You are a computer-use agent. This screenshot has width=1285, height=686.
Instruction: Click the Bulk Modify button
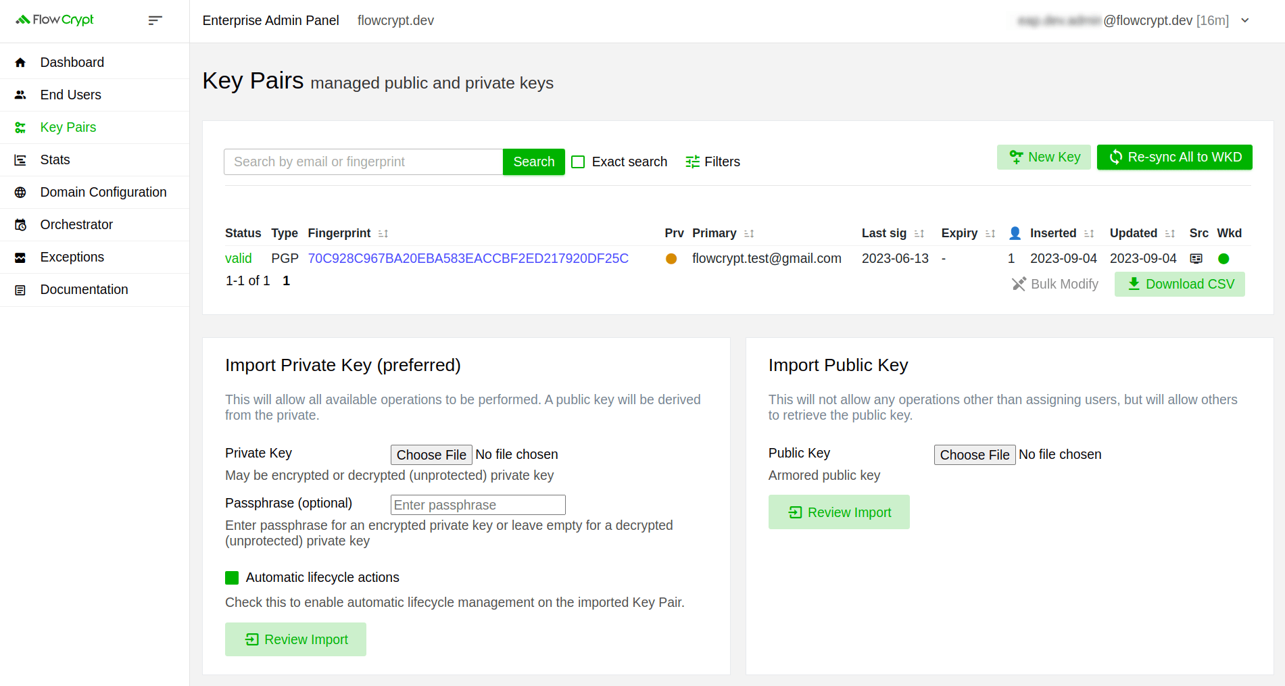(1055, 284)
